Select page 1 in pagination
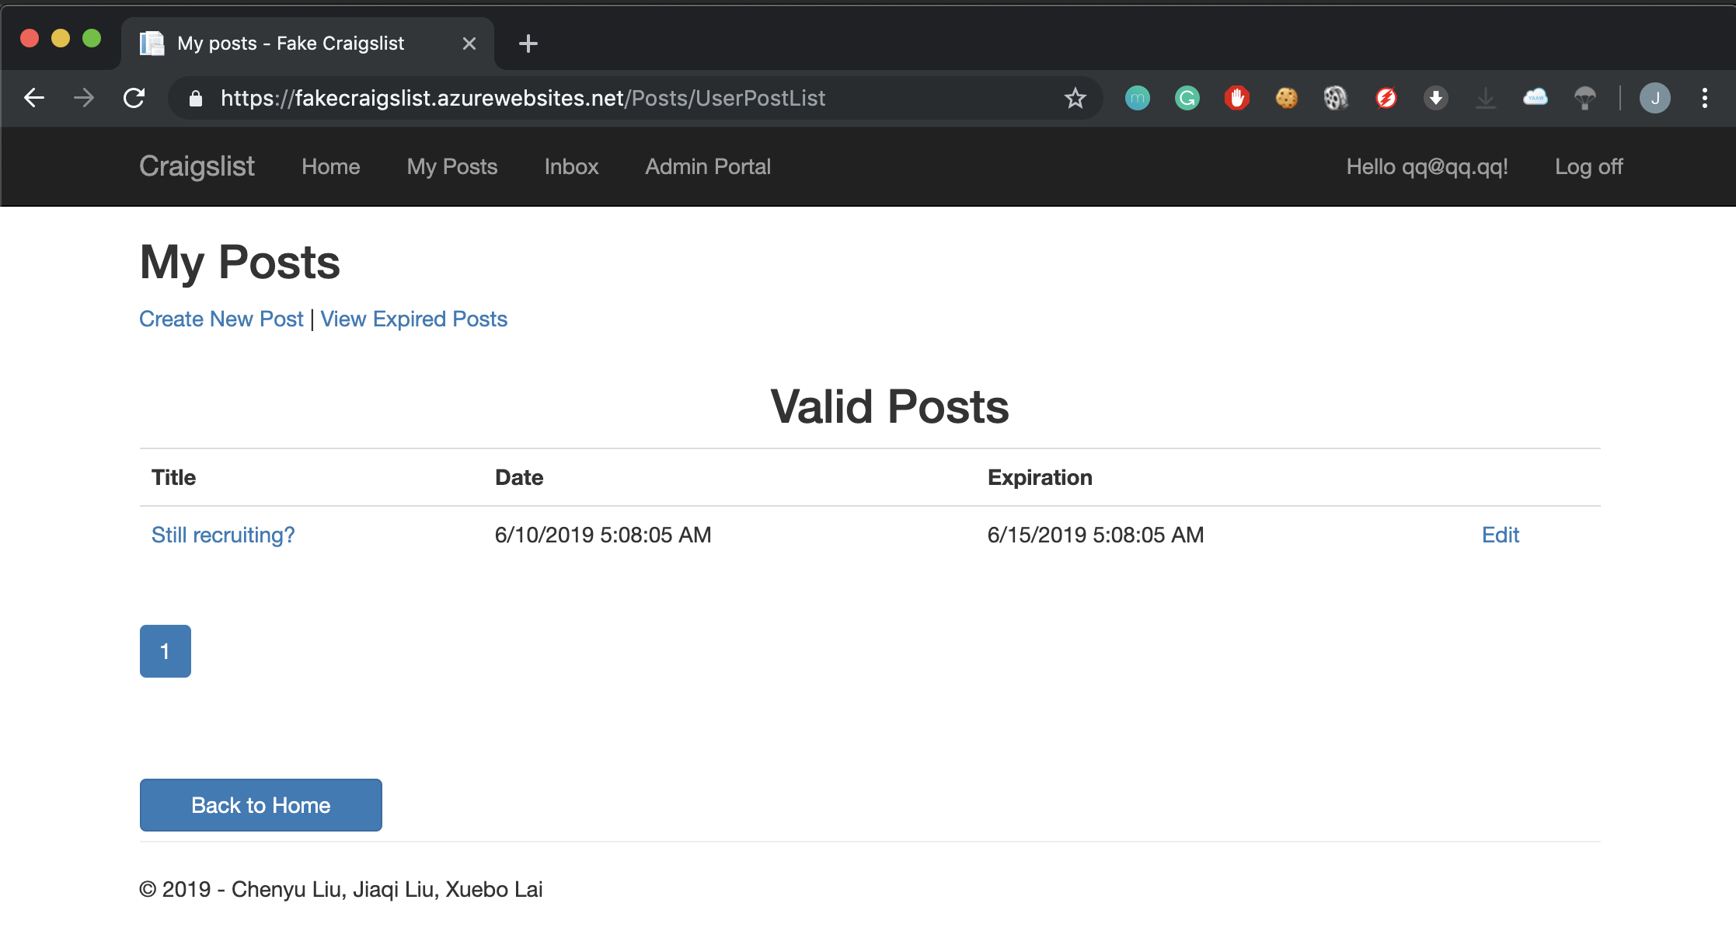Image resolution: width=1736 pixels, height=931 pixels. [x=165, y=651]
